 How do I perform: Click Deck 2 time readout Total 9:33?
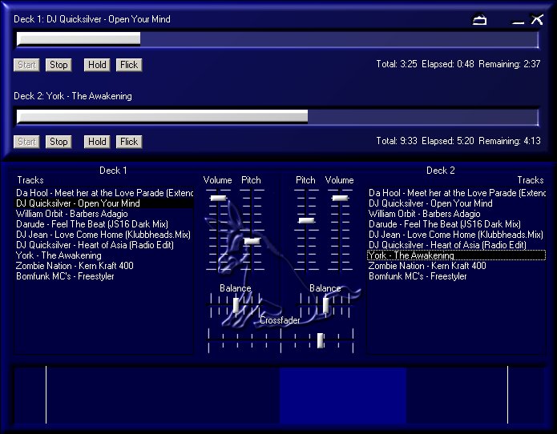397,141
